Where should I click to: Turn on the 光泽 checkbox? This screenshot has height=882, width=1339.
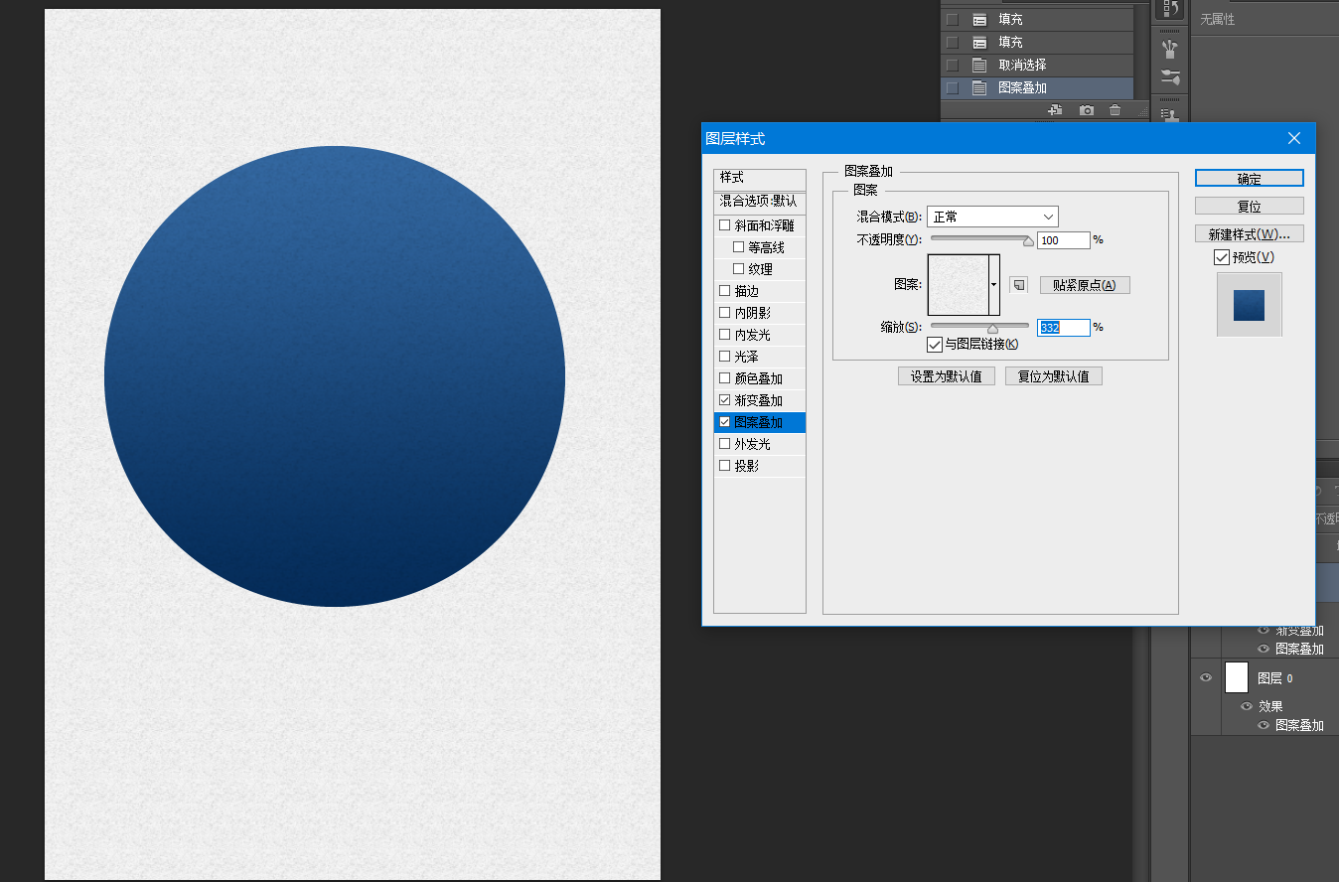[x=724, y=357]
